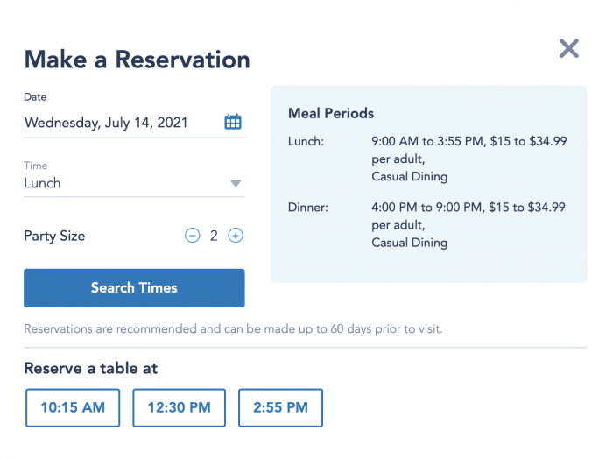The image size is (613, 459).
Task: Click the date field showing July 14, 2021
Action: (x=106, y=123)
